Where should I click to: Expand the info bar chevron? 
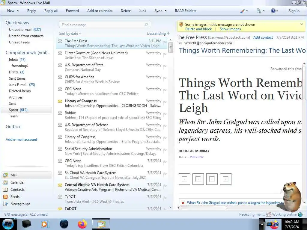pyautogui.click(x=302, y=24)
